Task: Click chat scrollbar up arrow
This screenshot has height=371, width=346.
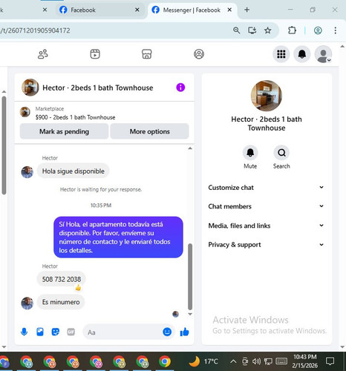Action: pos(190,148)
